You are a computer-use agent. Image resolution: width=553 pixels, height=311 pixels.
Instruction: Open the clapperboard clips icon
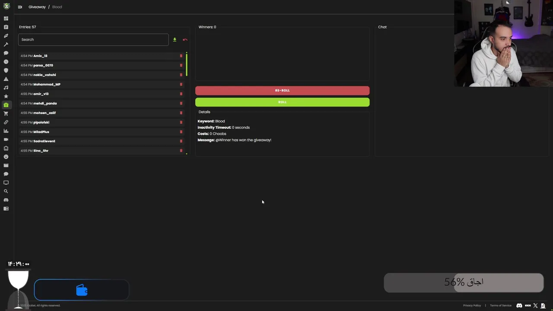6,165
